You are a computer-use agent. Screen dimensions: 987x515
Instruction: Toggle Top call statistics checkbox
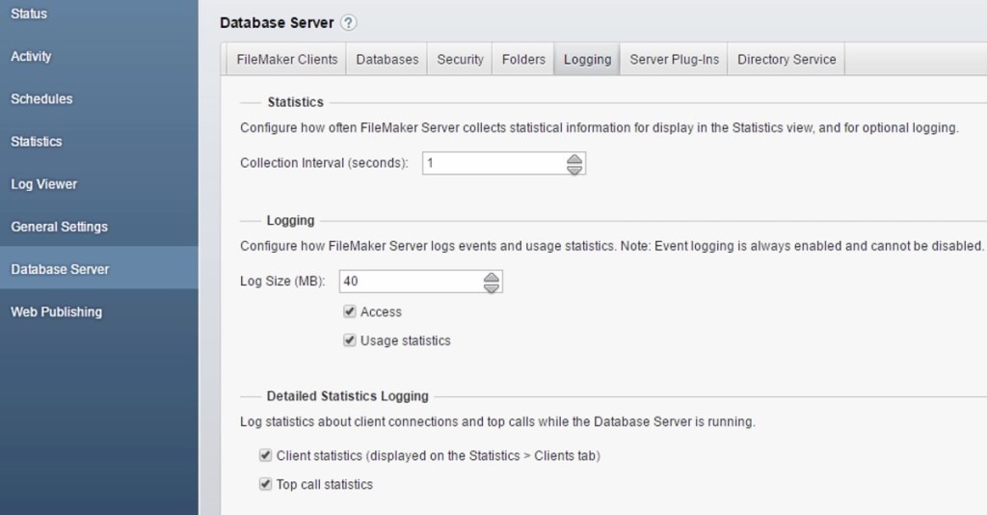(x=266, y=484)
